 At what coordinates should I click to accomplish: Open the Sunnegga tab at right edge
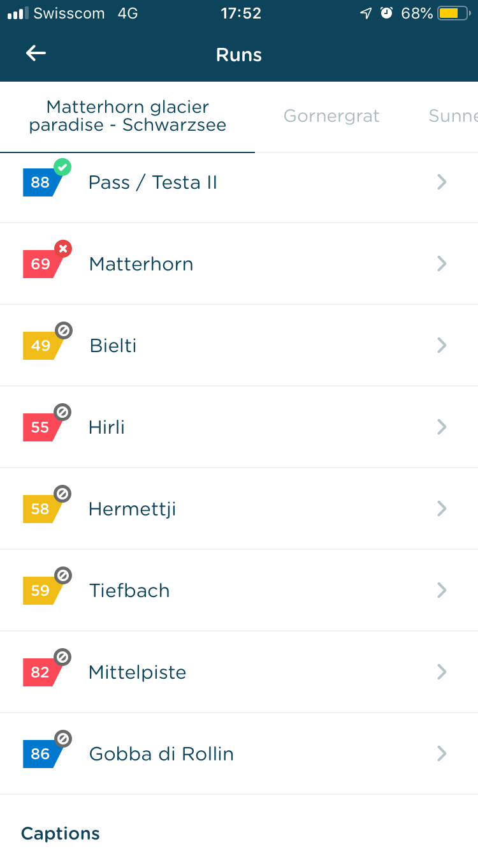pyautogui.click(x=453, y=116)
